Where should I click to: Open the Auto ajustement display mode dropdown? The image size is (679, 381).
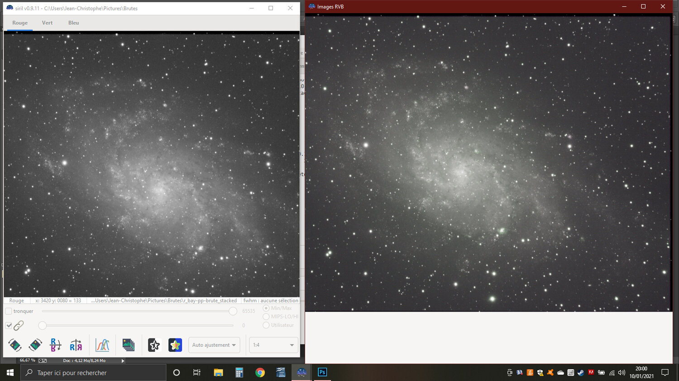(x=214, y=345)
